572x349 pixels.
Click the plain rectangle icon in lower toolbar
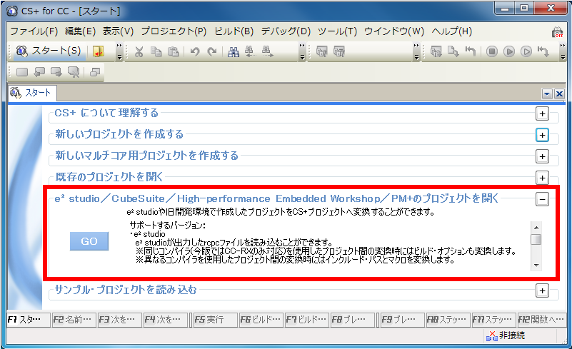point(22,72)
